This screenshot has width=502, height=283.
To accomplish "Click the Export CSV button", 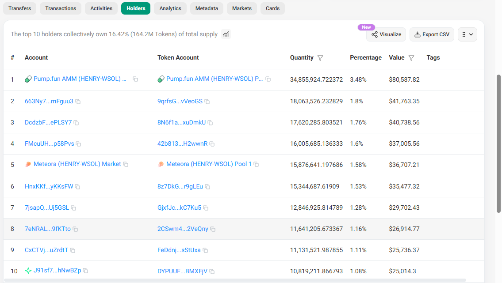I will click(x=431, y=34).
